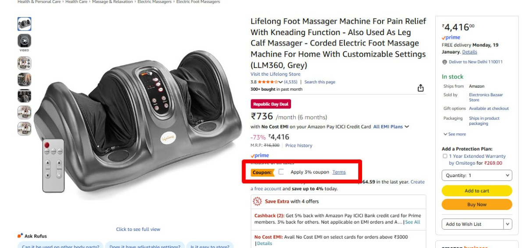This screenshot has height=248, width=526.
Task: Click the Save Extra offers badge icon
Action: coord(257,202)
